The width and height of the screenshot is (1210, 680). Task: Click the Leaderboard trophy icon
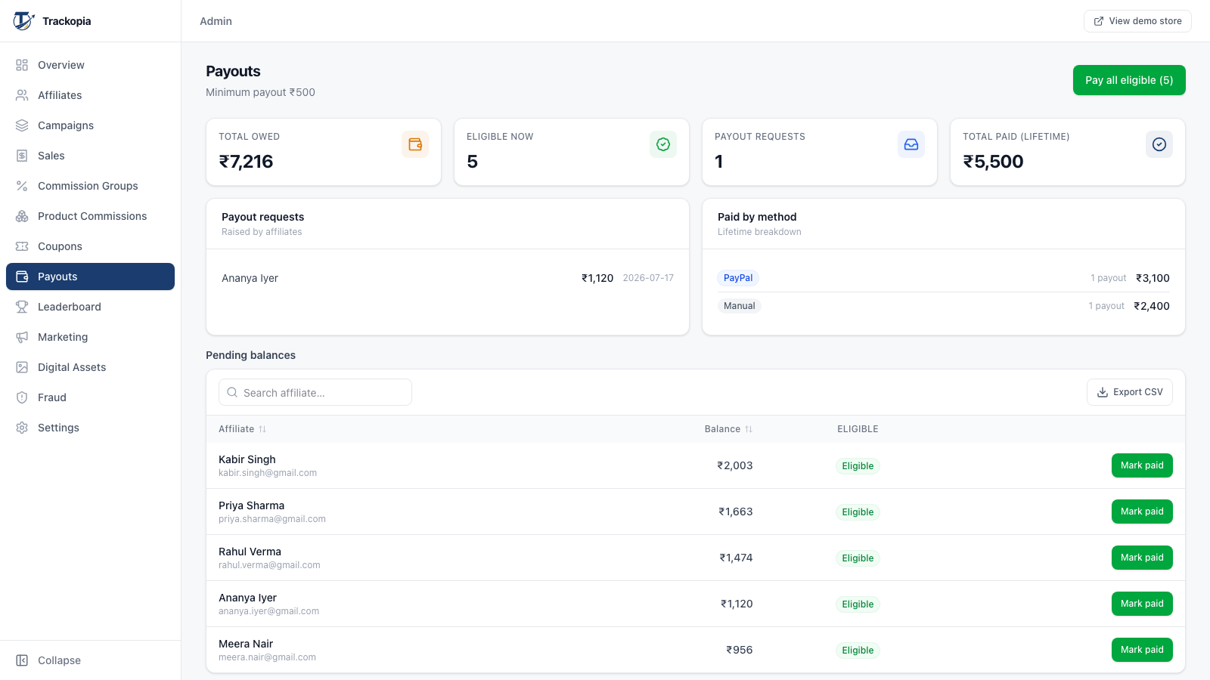click(22, 307)
